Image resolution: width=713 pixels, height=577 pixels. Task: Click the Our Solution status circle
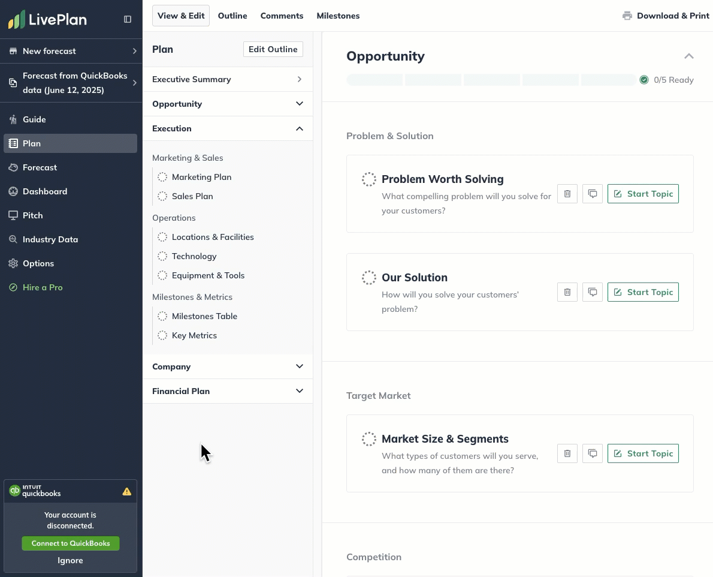click(368, 278)
